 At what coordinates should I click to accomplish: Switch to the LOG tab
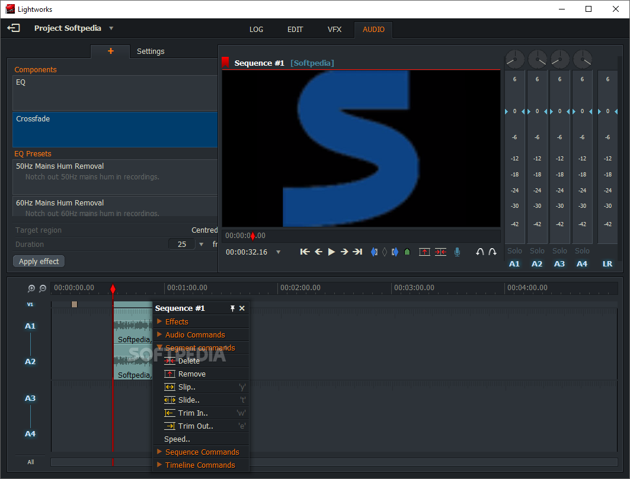point(256,30)
